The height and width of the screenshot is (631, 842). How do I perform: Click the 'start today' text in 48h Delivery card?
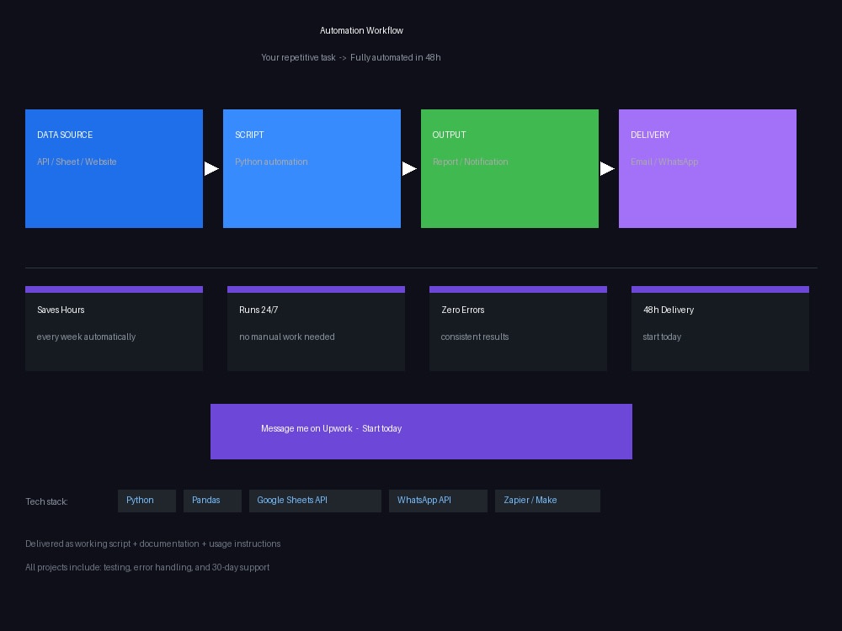(662, 337)
